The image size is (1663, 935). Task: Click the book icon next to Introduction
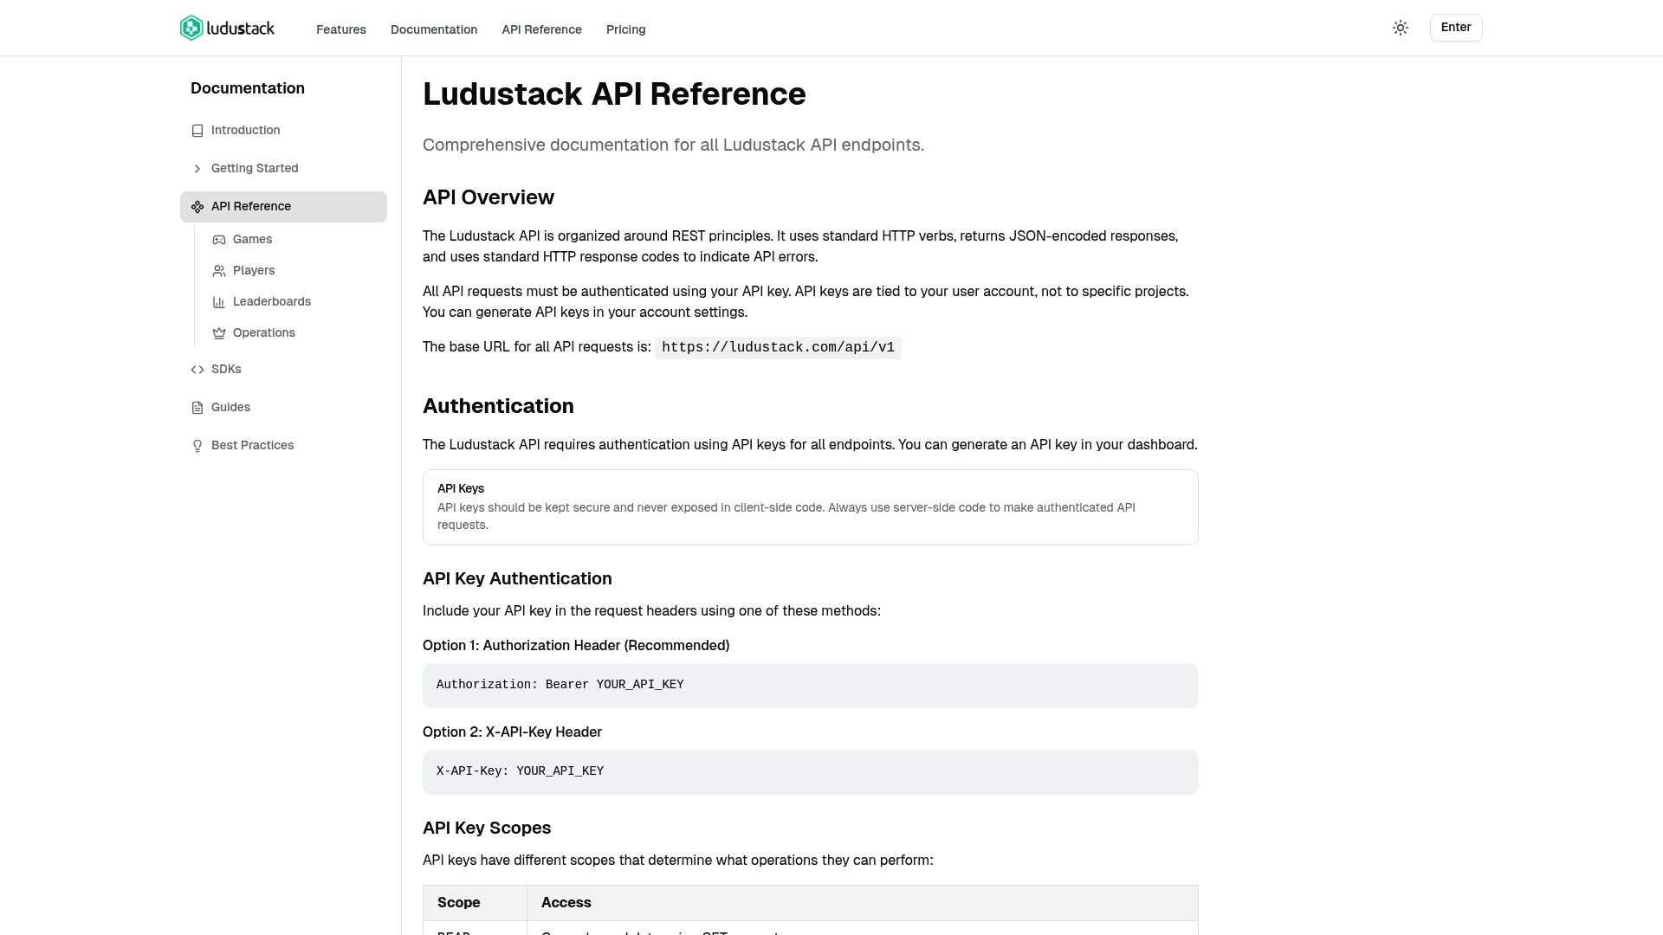tap(197, 130)
